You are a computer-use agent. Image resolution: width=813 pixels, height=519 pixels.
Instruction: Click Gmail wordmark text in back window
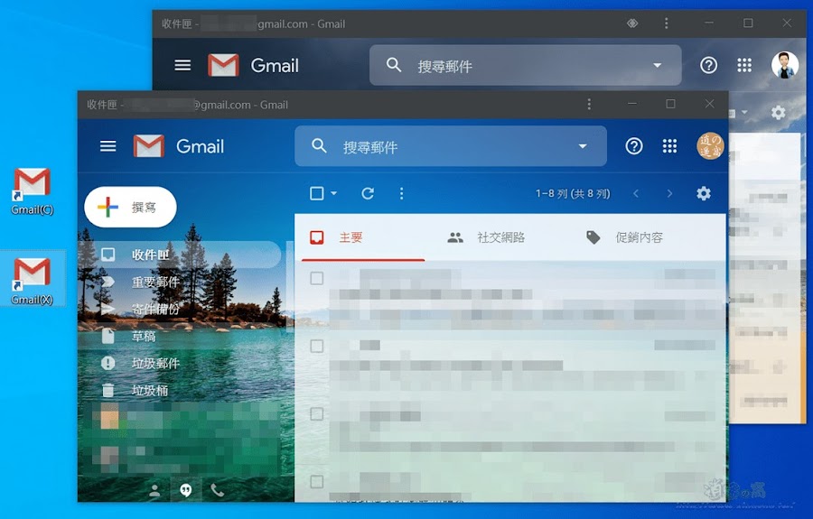[x=275, y=66]
